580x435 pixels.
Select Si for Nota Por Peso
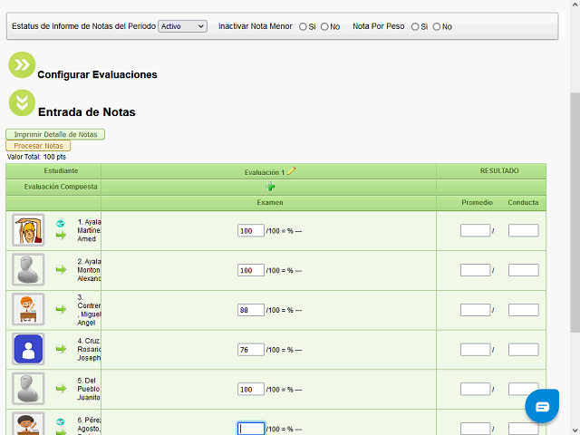point(415,26)
